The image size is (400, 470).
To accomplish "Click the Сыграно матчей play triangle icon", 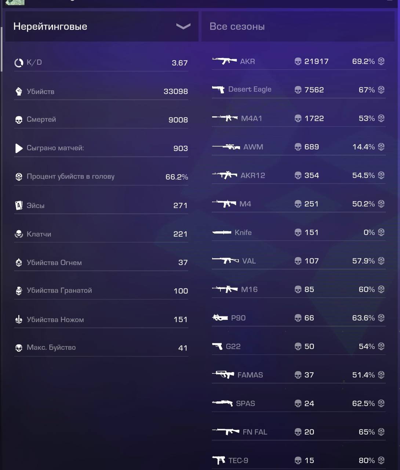I will tap(19, 148).
